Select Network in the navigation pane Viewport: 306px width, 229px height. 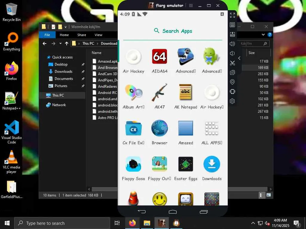59,105
